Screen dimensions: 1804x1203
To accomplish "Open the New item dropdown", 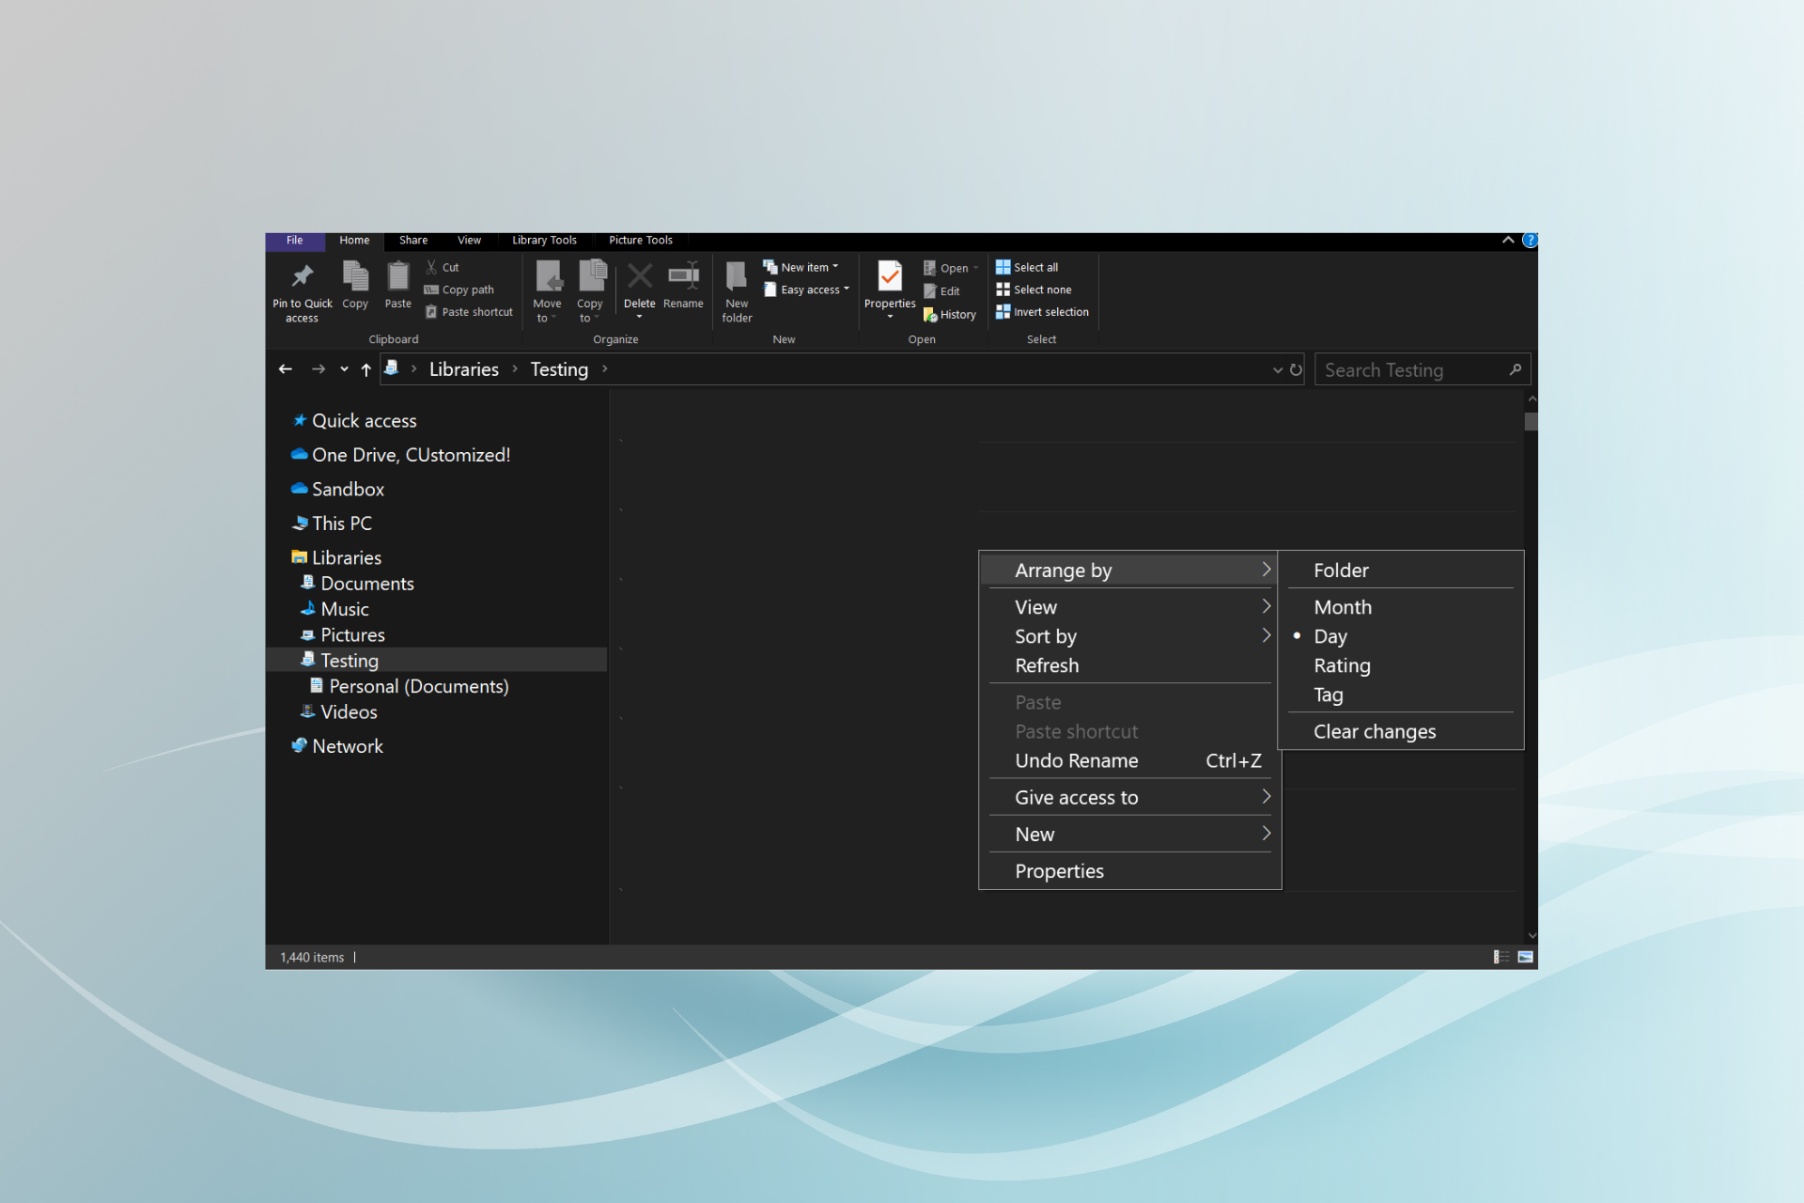I will click(803, 266).
